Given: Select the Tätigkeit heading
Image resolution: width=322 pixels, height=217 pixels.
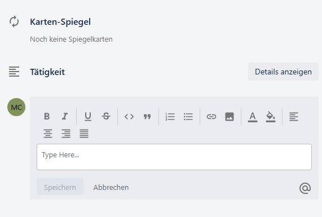Looking at the screenshot, I should (x=47, y=72).
